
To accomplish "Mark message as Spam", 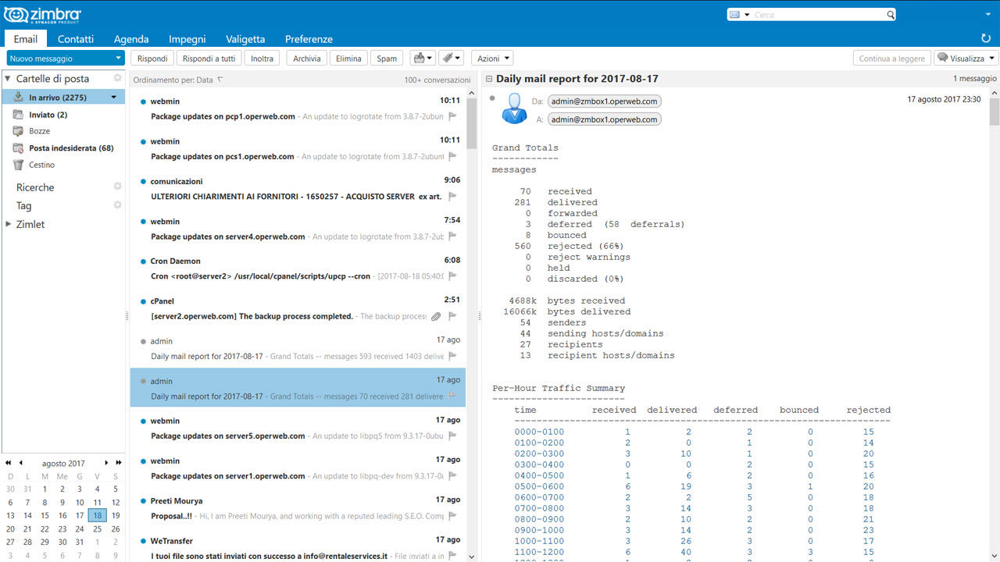I will coord(387,59).
